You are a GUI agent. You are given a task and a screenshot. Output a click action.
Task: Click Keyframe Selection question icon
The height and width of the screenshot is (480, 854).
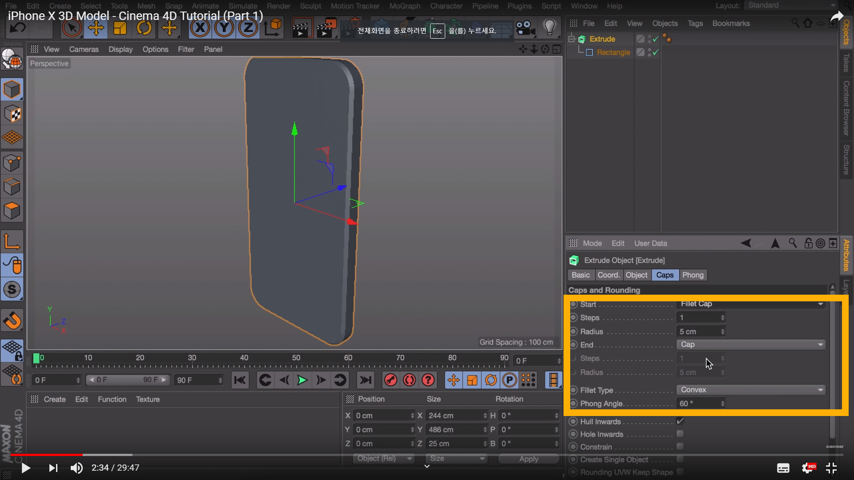[428, 380]
